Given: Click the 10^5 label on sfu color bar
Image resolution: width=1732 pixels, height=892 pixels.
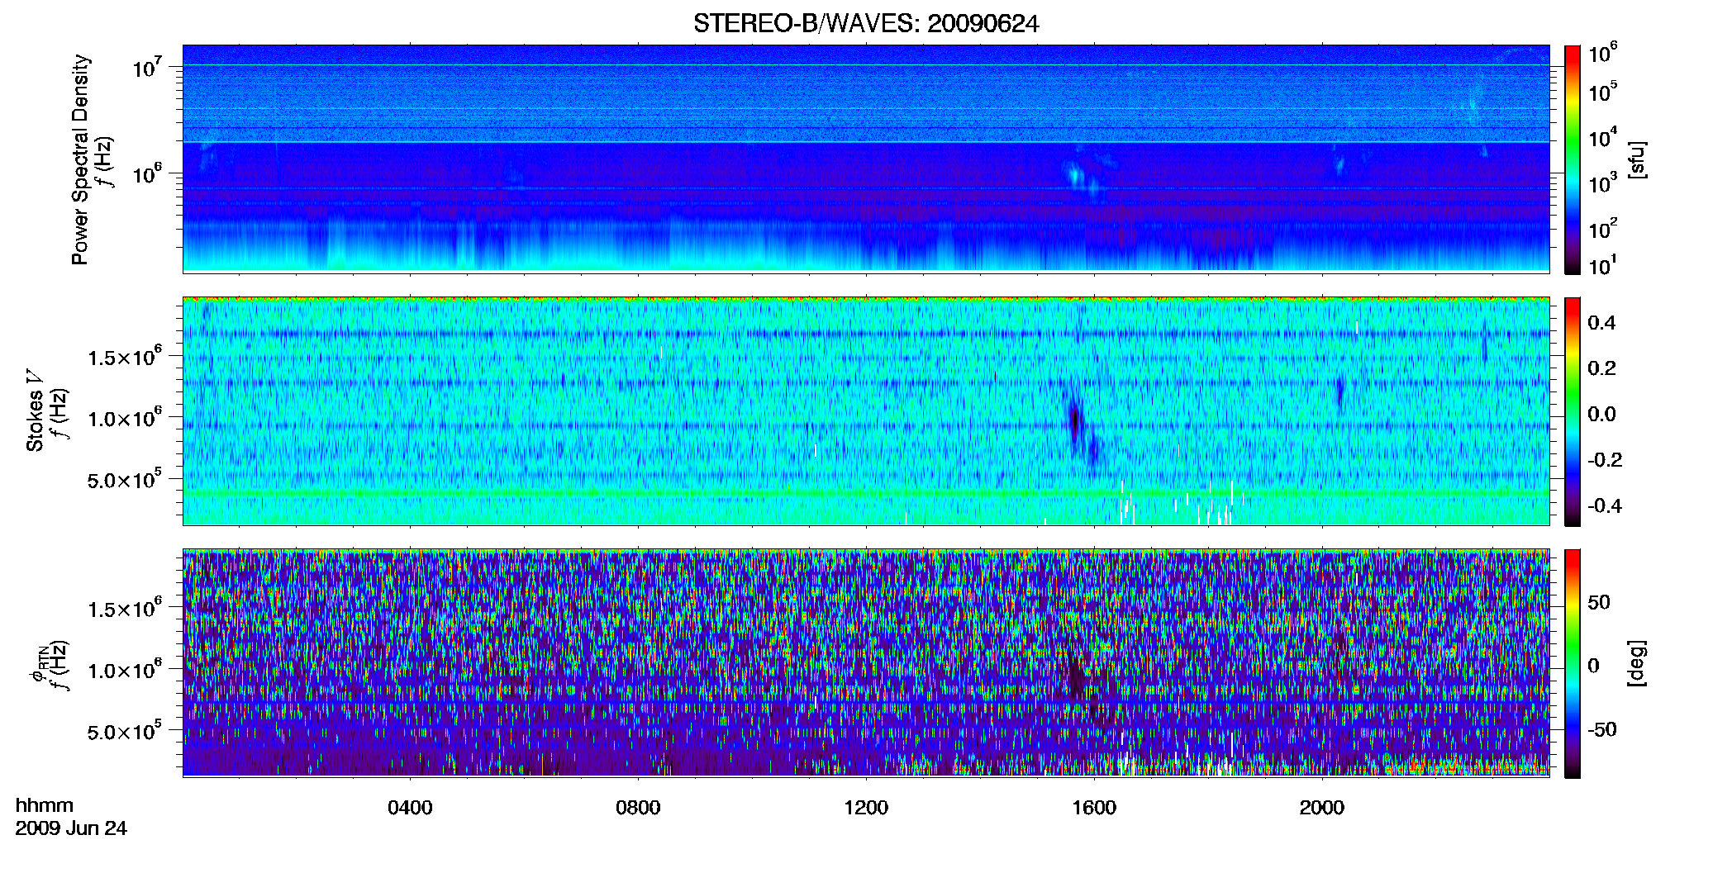Looking at the screenshot, I should (x=1603, y=91).
